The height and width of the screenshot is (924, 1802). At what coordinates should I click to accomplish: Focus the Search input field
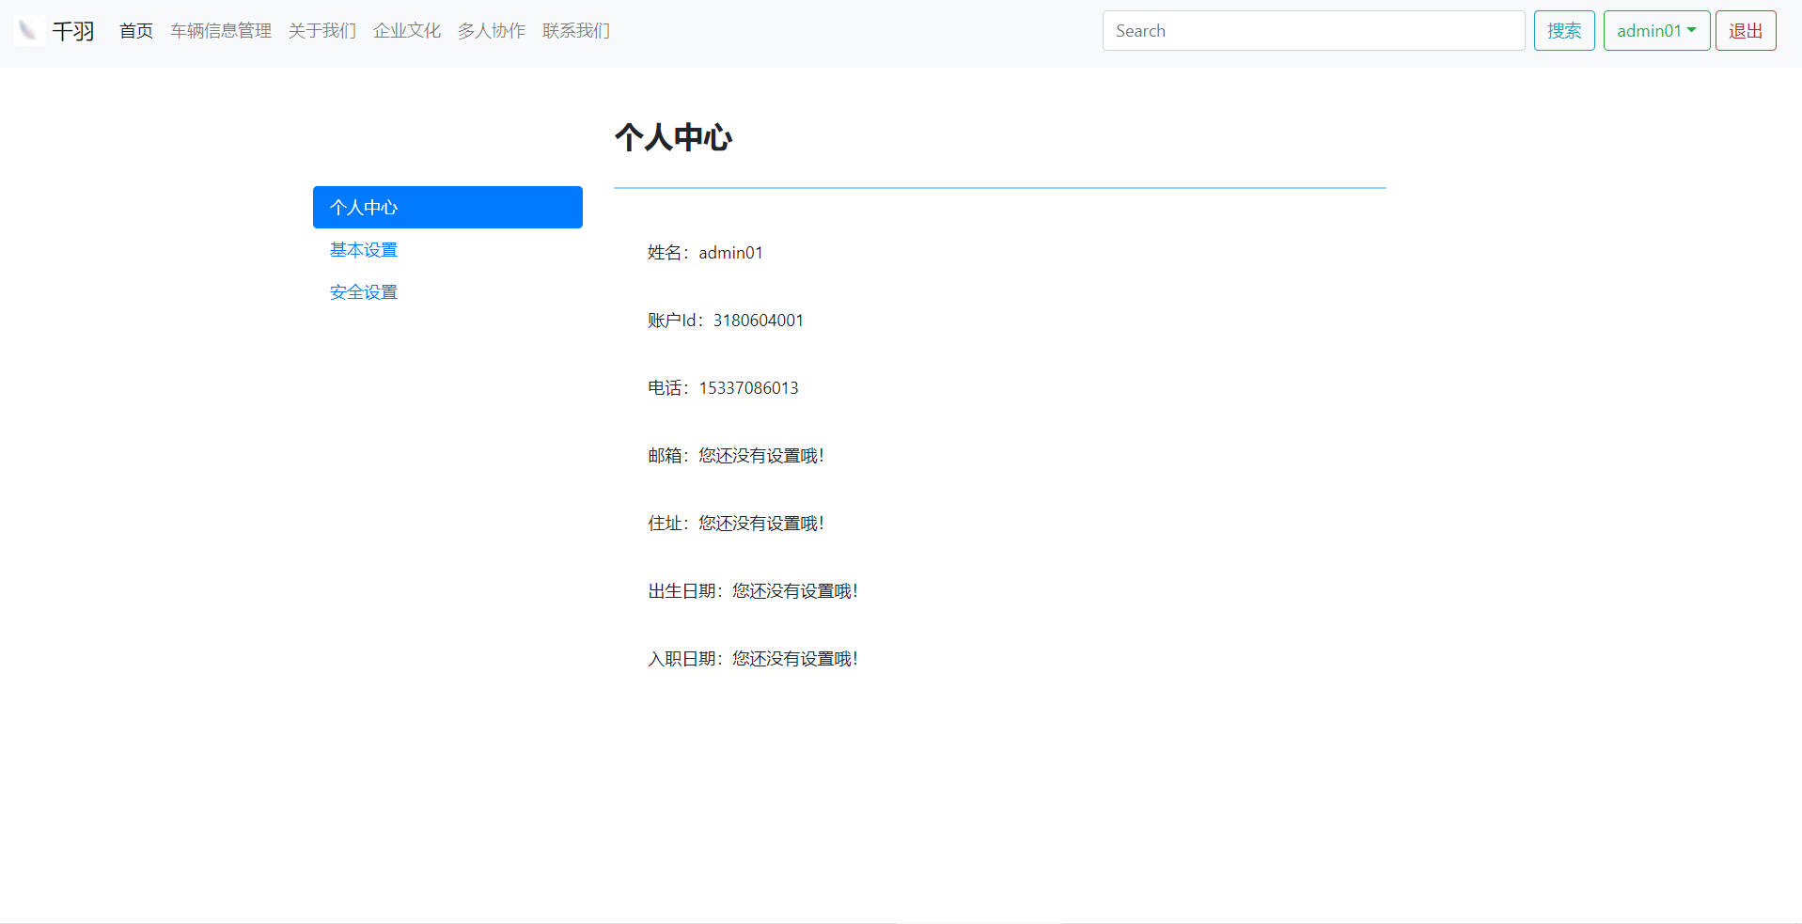(1313, 31)
